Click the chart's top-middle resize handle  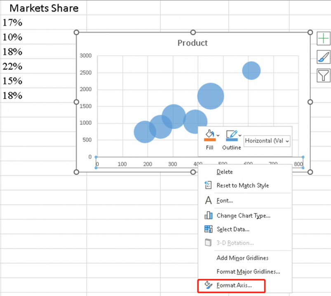193,32
